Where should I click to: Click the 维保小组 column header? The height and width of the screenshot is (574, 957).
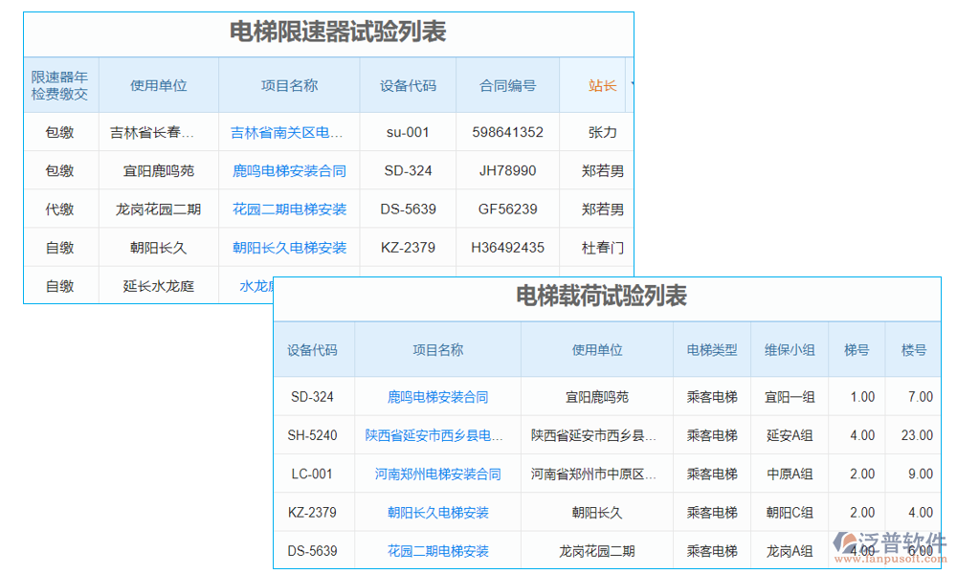coord(790,349)
